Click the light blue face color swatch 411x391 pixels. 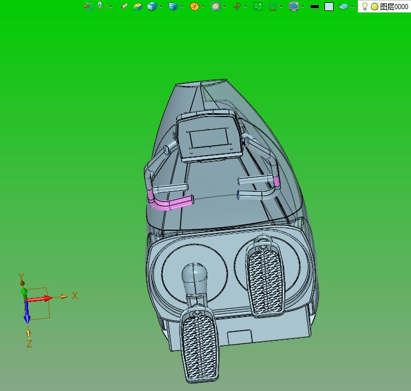click(329, 6)
